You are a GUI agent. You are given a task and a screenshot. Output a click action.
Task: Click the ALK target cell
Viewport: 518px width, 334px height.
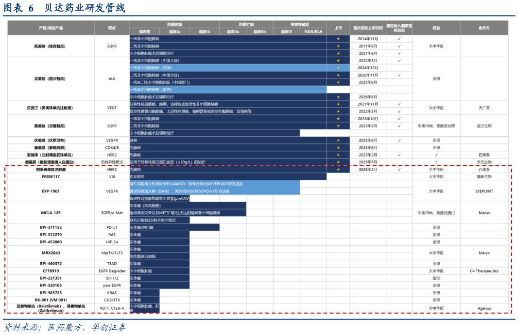click(112, 79)
